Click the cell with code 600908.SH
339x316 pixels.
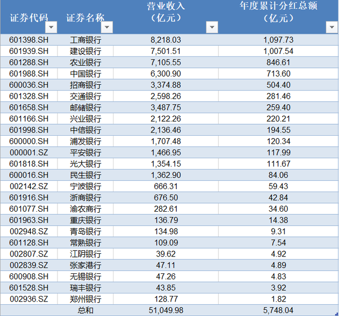click(x=29, y=276)
